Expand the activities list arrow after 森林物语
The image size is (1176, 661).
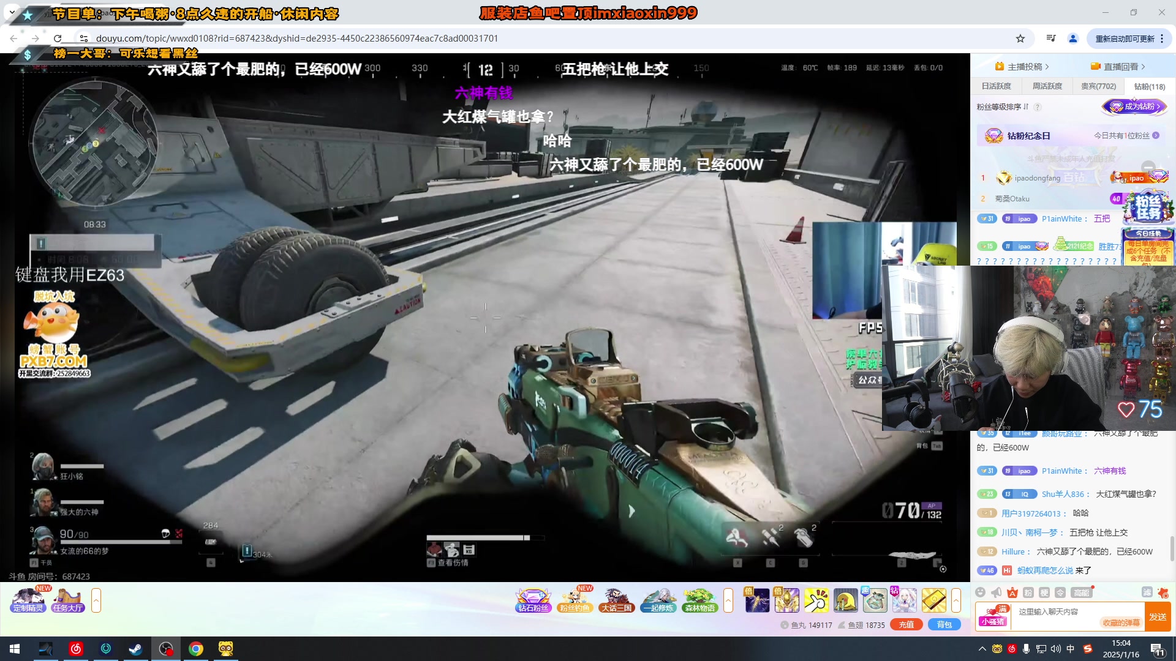[x=728, y=600]
